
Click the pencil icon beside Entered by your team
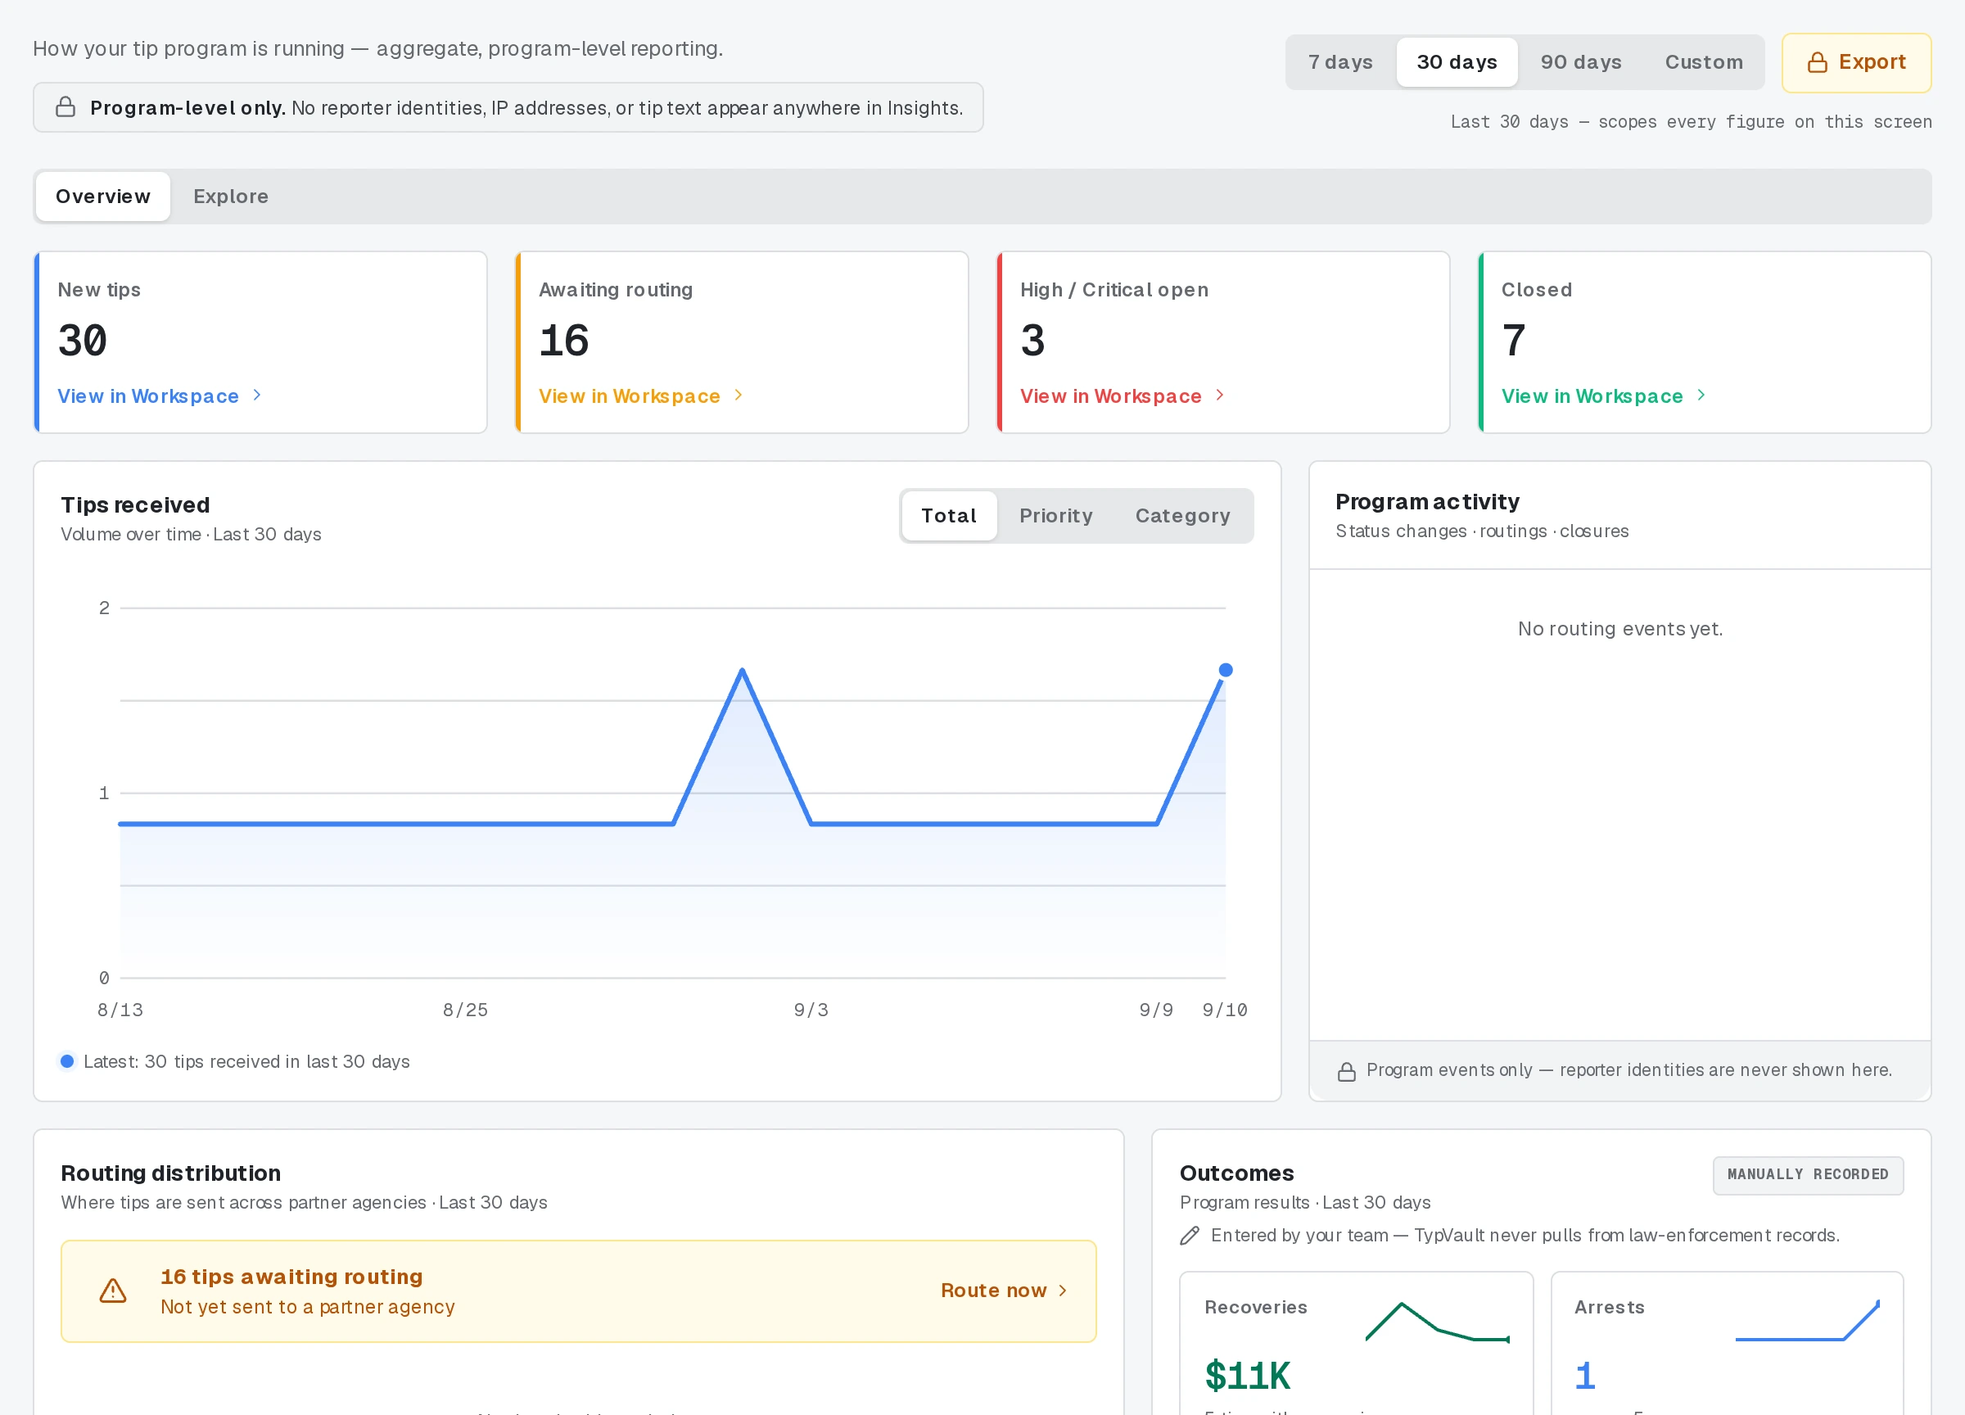click(x=1190, y=1236)
